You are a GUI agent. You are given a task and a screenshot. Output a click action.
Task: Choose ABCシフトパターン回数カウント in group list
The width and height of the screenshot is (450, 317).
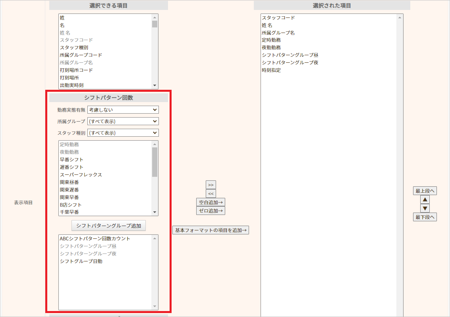click(x=95, y=239)
